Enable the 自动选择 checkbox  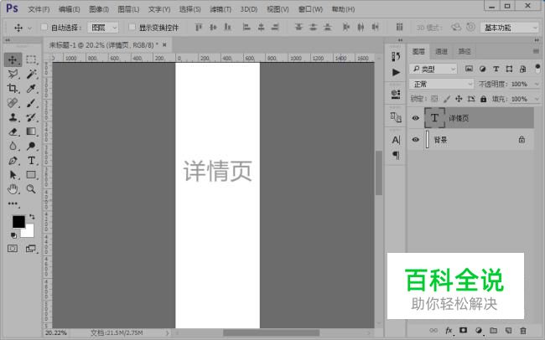[44, 28]
